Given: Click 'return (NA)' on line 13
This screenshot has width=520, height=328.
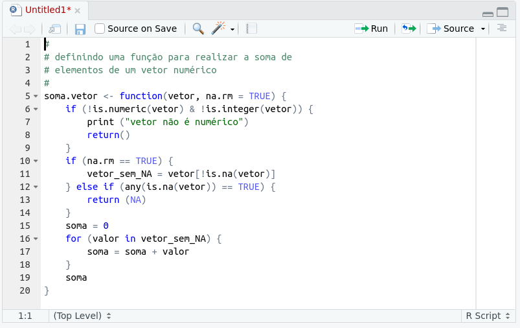Looking at the screenshot, I should pyautogui.click(x=117, y=200).
